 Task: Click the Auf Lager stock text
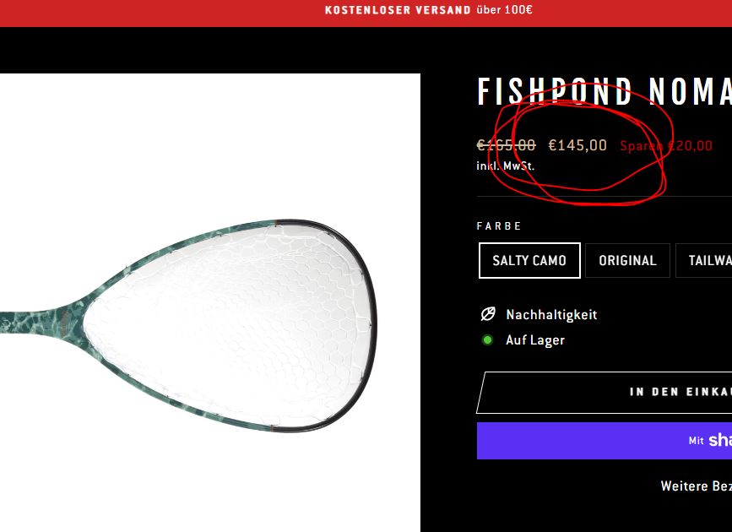point(535,340)
